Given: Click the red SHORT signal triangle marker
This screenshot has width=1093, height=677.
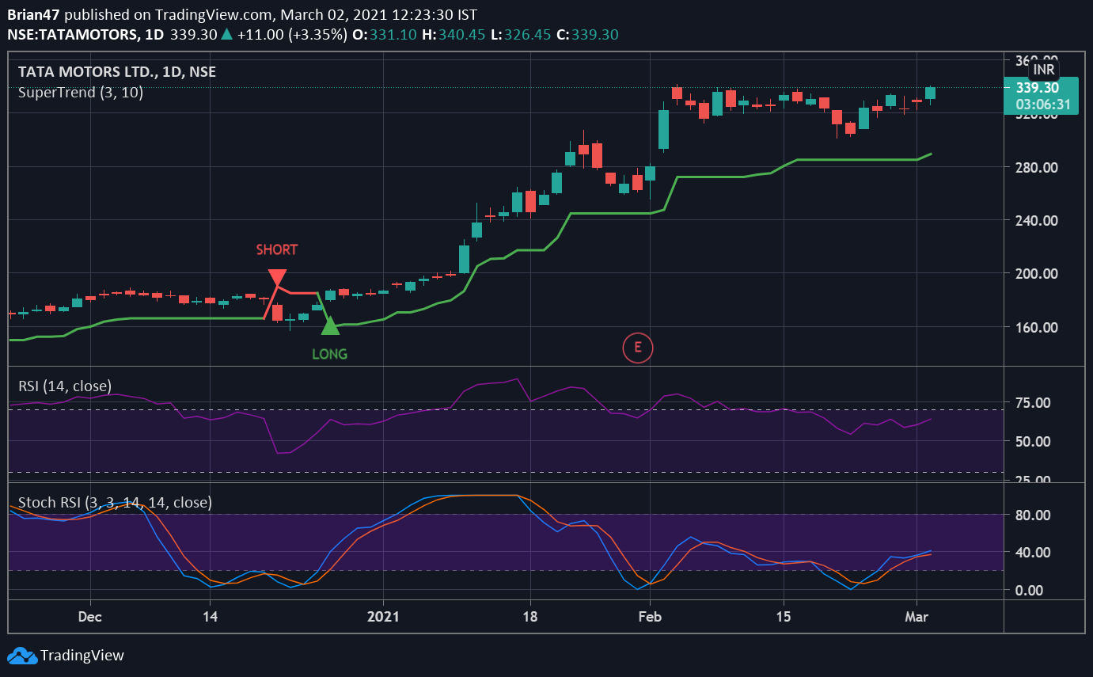Looking at the screenshot, I should [x=277, y=278].
